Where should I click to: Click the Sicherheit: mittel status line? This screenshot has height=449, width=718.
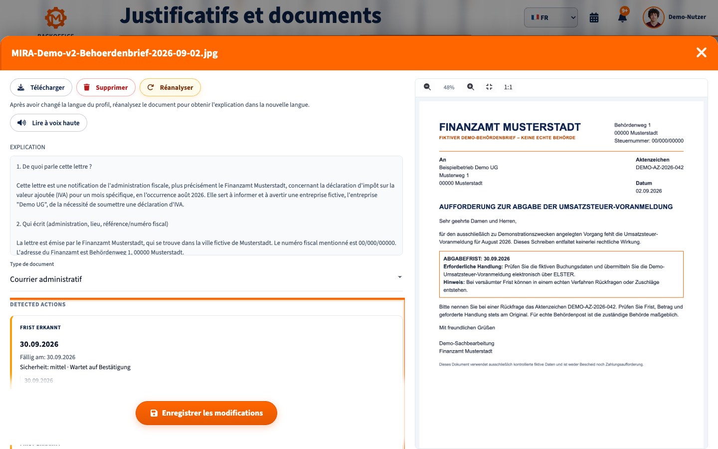pyautogui.click(x=75, y=367)
